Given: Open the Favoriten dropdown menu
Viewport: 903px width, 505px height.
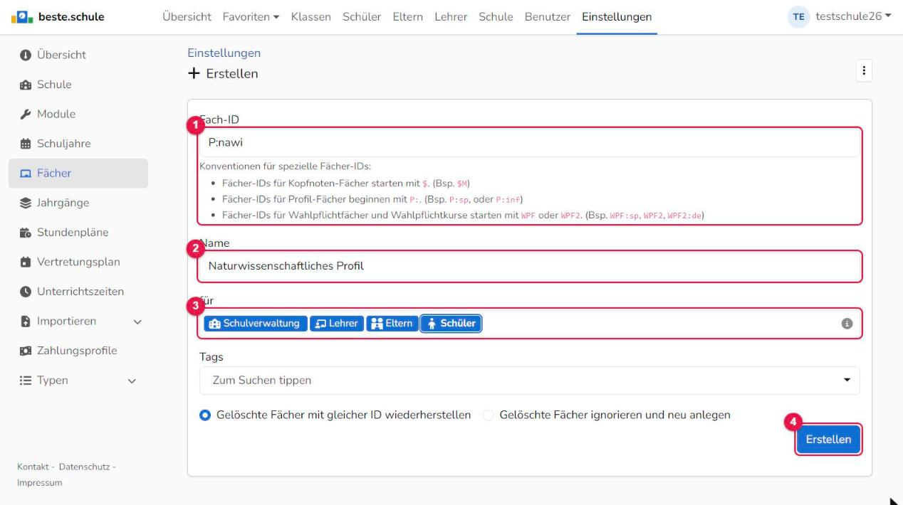Looking at the screenshot, I should 251,17.
